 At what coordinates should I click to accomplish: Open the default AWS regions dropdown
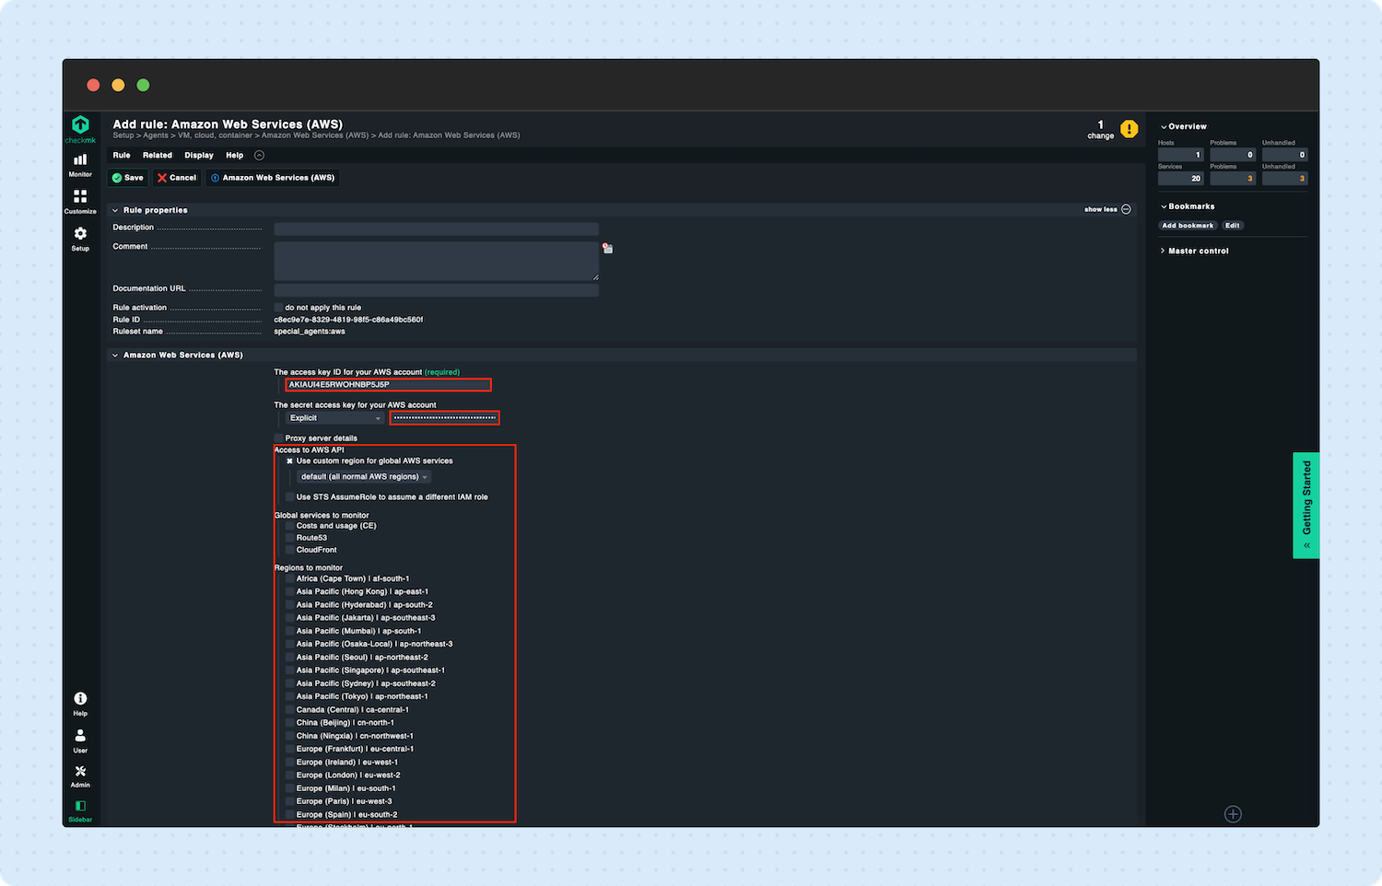click(364, 477)
